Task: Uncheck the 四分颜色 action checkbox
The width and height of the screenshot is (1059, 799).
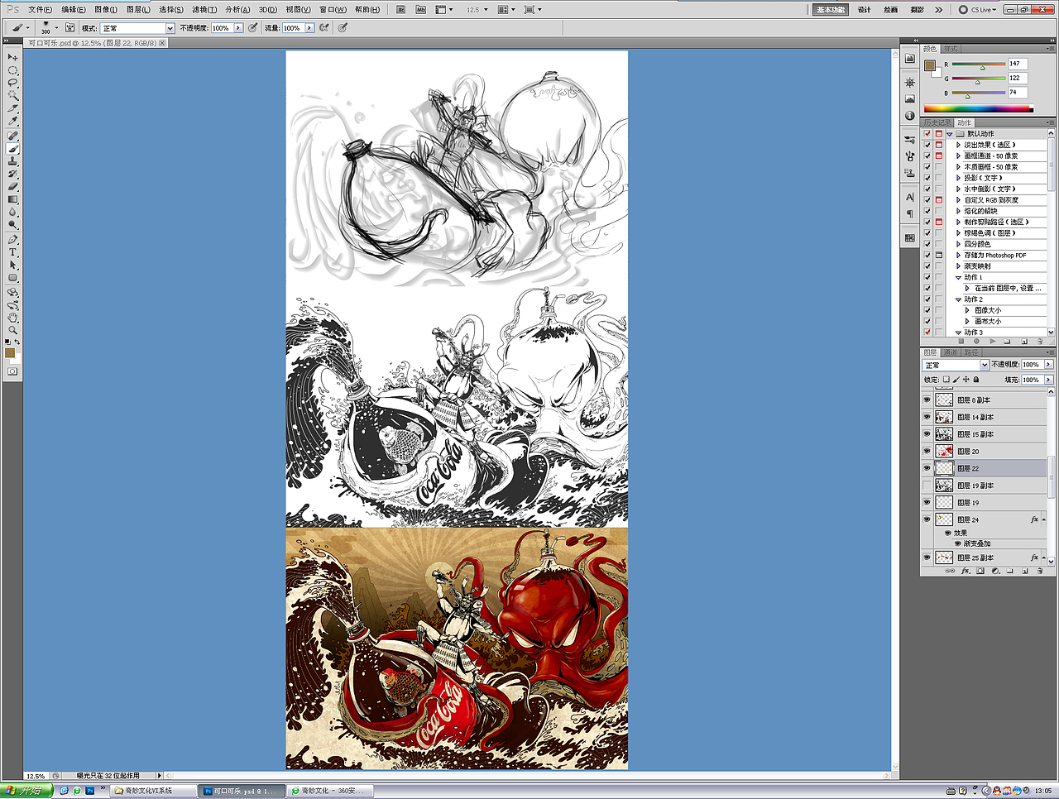Action: [927, 244]
